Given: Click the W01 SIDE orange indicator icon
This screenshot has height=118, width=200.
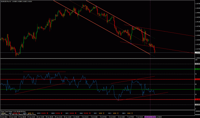Looking at the screenshot, I should pos(118,113).
